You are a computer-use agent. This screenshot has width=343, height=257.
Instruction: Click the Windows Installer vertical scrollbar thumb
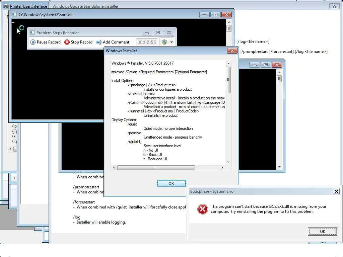point(228,80)
